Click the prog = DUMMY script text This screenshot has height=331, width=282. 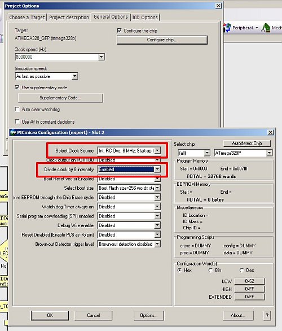tap(195, 252)
